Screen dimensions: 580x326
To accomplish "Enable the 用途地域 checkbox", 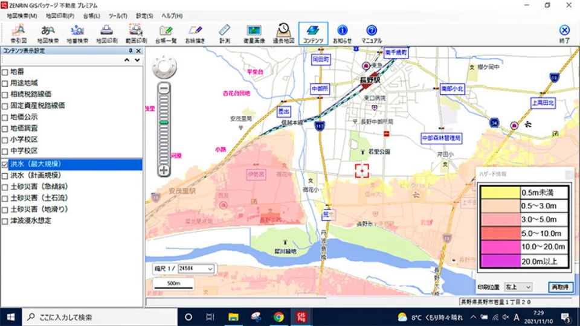I will (5, 83).
